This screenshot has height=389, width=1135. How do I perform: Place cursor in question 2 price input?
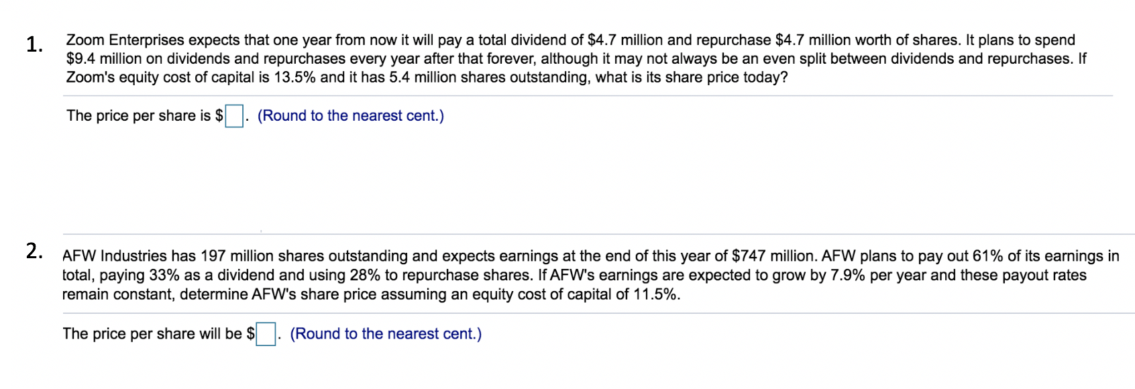264,333
